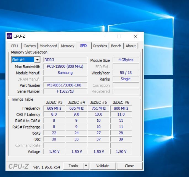
Task: Click the empty Registered field
Action: click(x=126, y=91)
